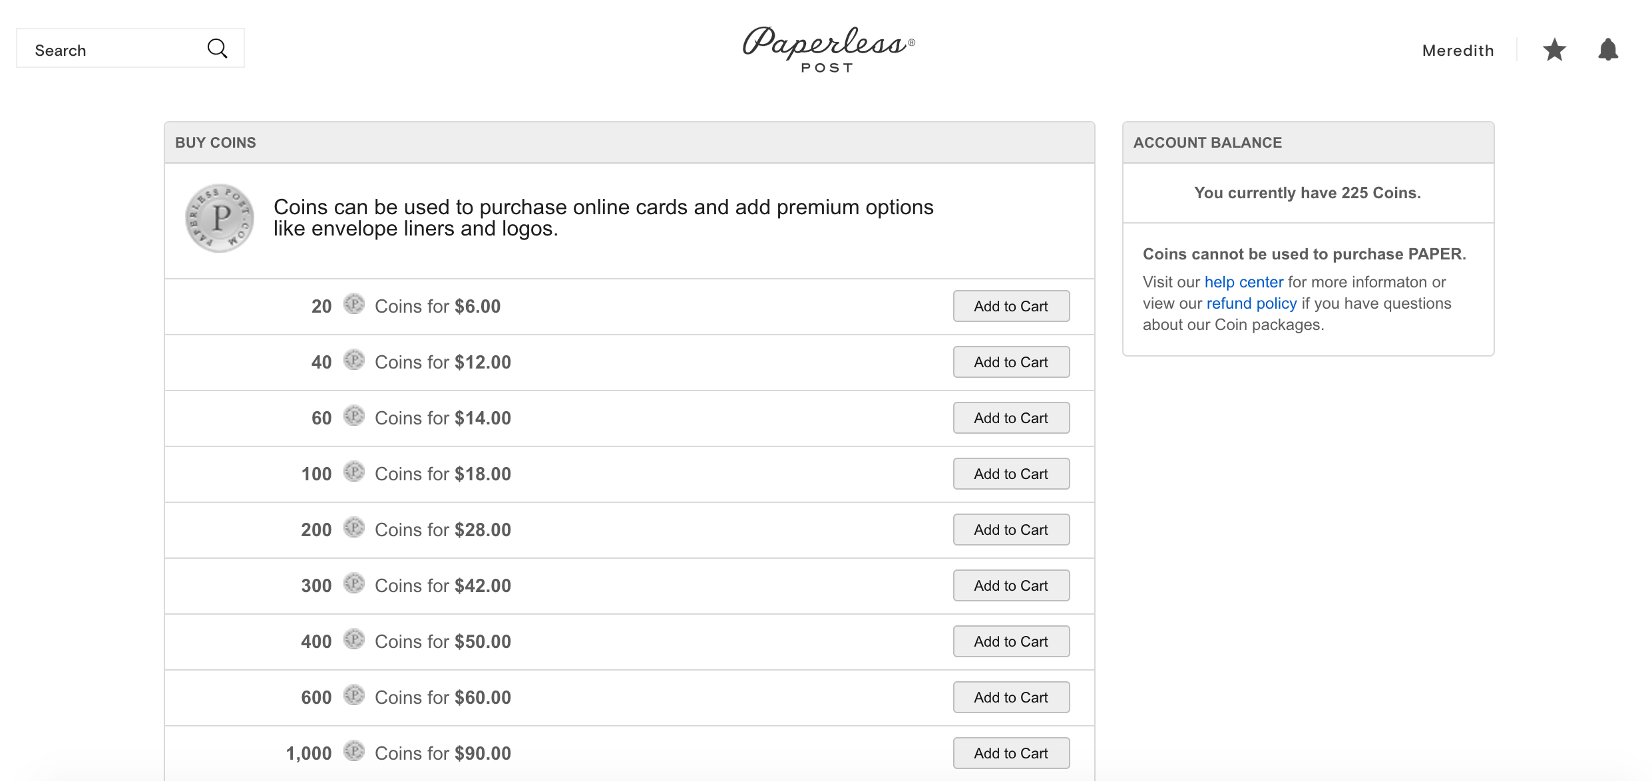This screenshot has width=1652, height=781.
Task: Click the search magnifier icon
Action: 217,49
